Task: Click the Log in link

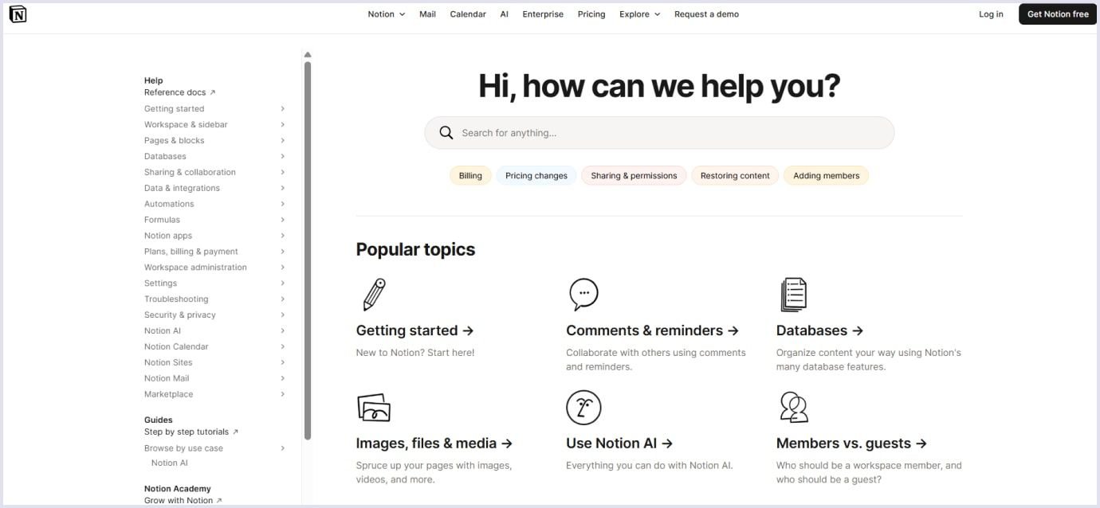Action: (991, 14)
